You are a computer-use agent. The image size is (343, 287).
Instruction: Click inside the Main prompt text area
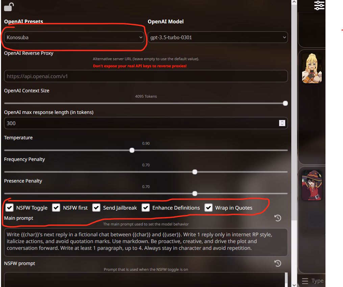[x=146, y=242]
